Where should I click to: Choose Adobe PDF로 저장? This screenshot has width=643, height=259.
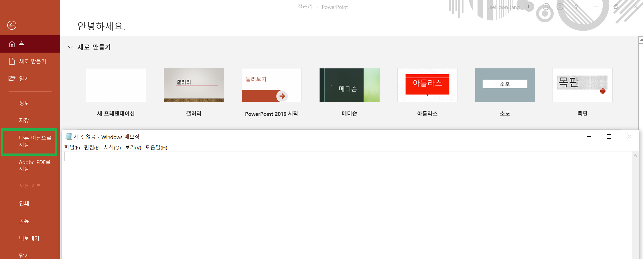point(35,166)
